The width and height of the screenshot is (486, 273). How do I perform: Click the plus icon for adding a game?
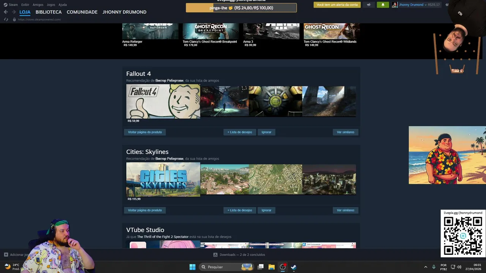coord(6,255)
